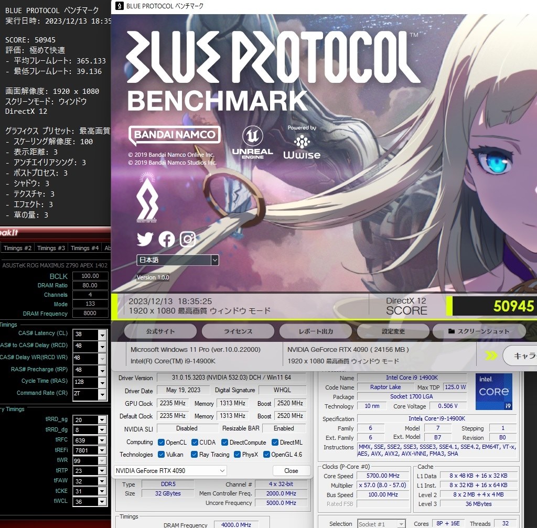Click the 50945 score display
Viewport: 537px width, 528px height.
point(495,306)
